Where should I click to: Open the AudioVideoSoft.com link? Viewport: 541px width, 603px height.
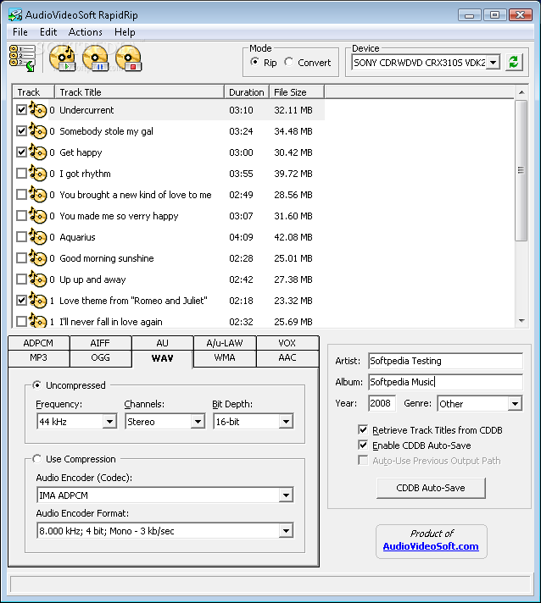[x=431, y=546]
